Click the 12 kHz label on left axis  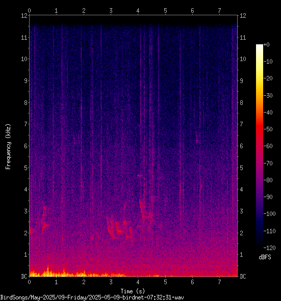click(x=24, y=16)
